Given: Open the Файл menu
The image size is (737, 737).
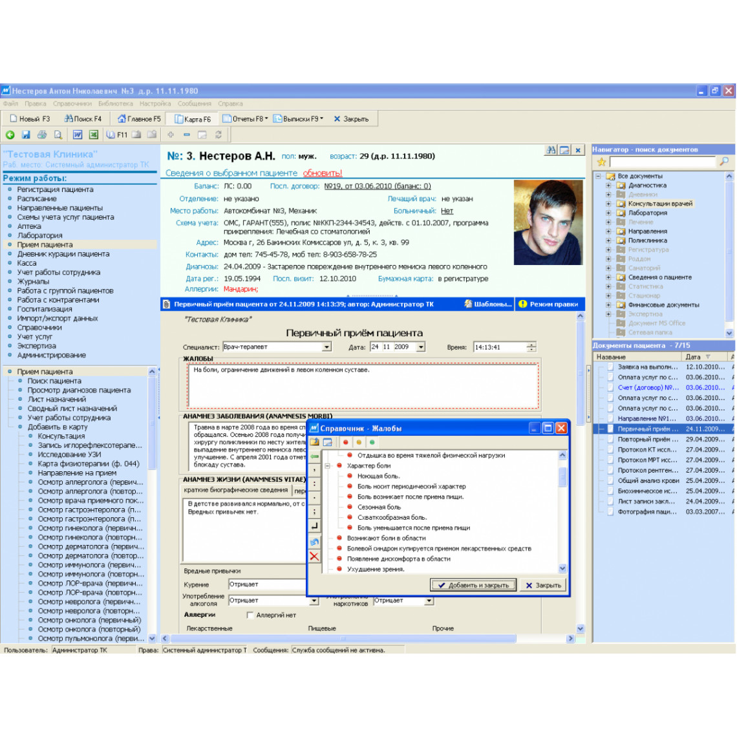Looking at the screenshot, I should coord(10,103).
